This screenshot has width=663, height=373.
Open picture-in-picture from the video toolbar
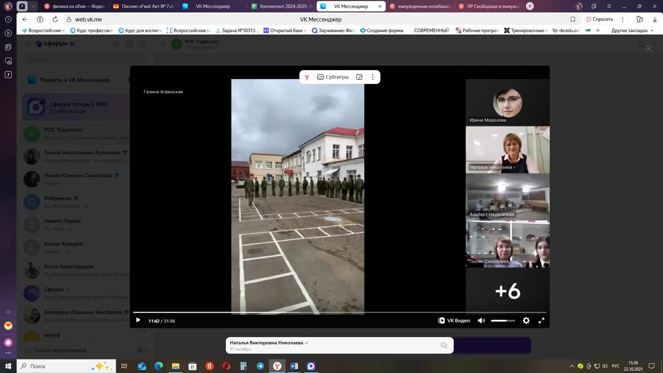[359, 77]
